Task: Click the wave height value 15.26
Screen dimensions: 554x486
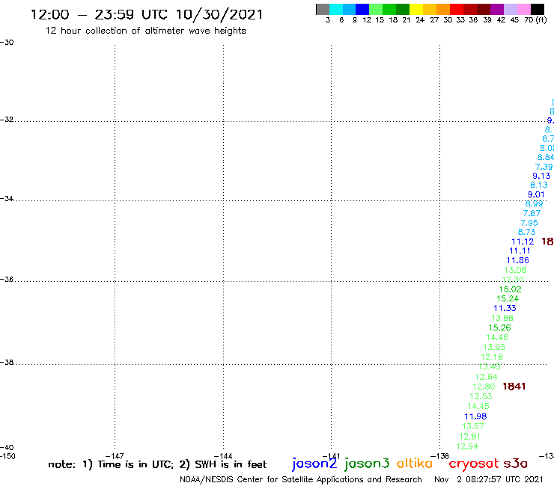Action: click(500, 328)
